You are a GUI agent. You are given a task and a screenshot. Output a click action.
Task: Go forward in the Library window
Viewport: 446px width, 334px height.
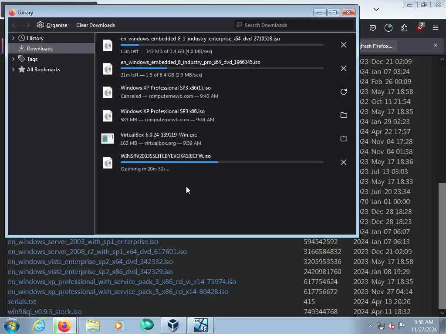27,25
